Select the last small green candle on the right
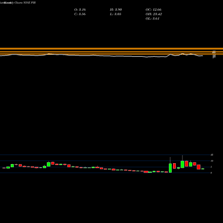Screen dimensions: 223x223 tap(203, 169)
